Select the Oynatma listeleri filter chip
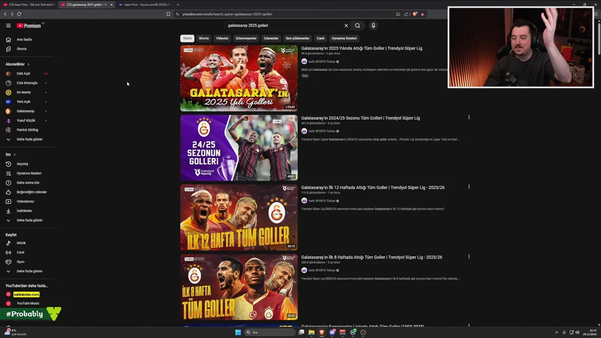Viewport: 601px width, 338px height. (x=344, y=38)
